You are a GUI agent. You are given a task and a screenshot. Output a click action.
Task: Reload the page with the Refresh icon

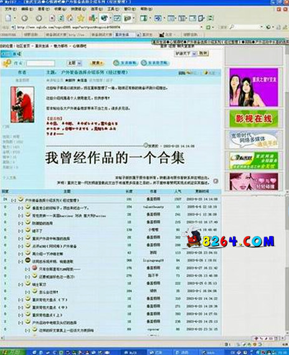click(x=61, y=18)
